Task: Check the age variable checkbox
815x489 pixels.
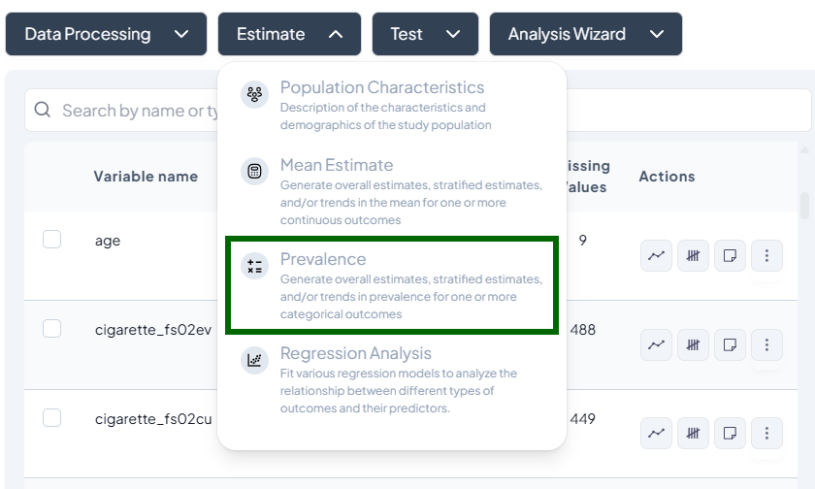Action: [52, 240]
